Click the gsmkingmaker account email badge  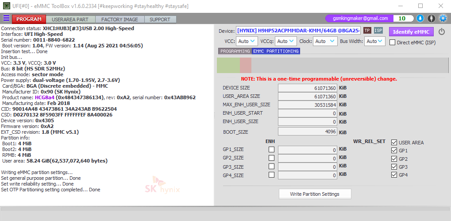[x=360, y=19]
